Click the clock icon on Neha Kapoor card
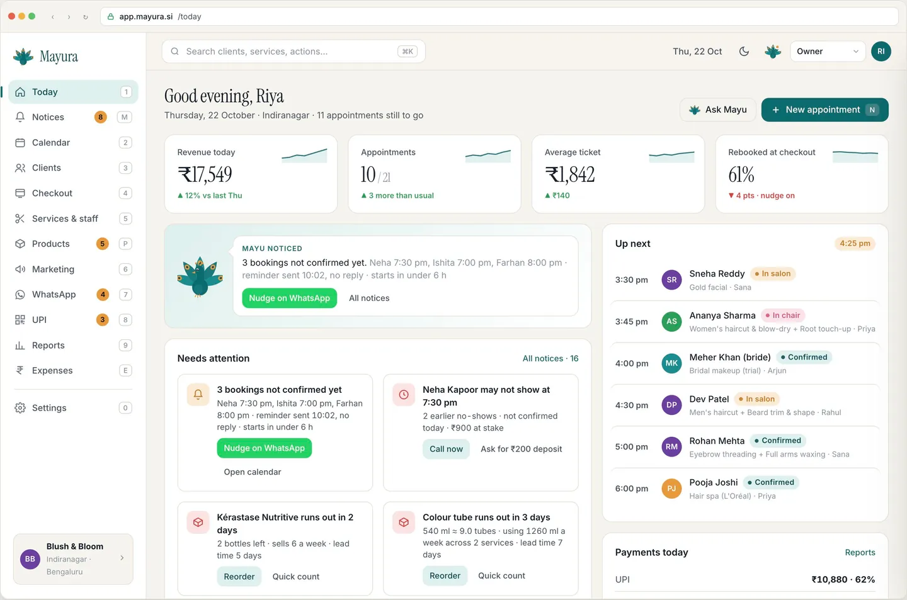 point(404,395)
